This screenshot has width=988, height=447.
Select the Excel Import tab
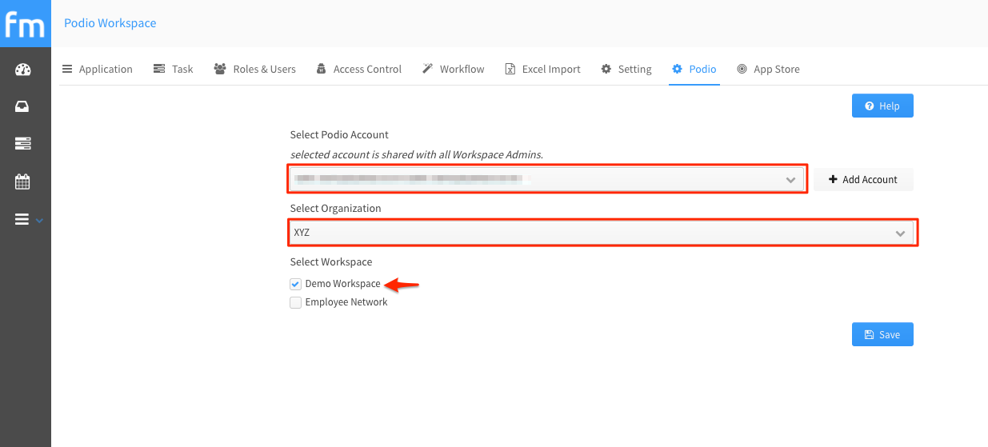(542, 70)
